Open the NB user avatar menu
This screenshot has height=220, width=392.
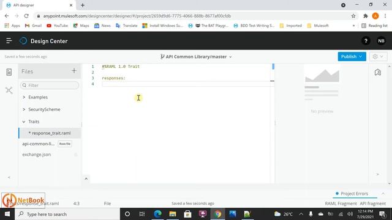click(x=381, y=41)
